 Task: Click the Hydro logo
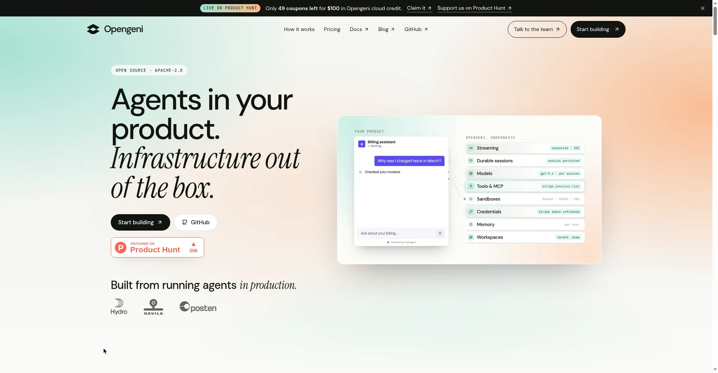[x=119, y=307]
